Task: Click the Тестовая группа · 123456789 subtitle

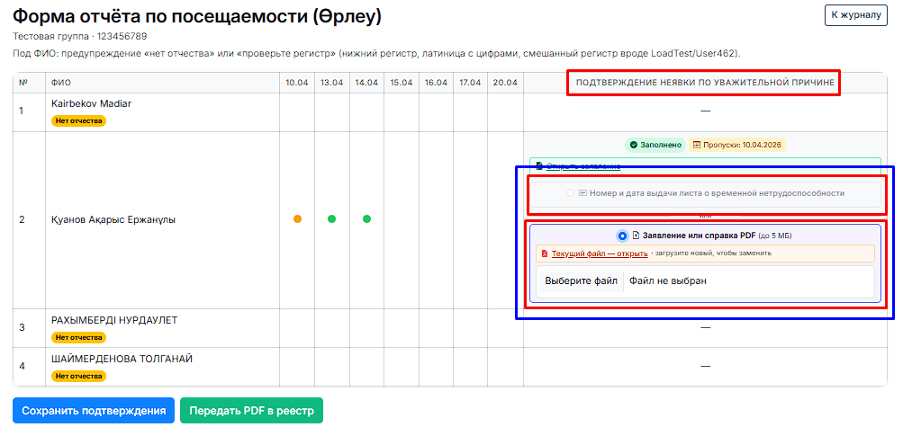Action: pyautogui.click(x=80, y=36)
